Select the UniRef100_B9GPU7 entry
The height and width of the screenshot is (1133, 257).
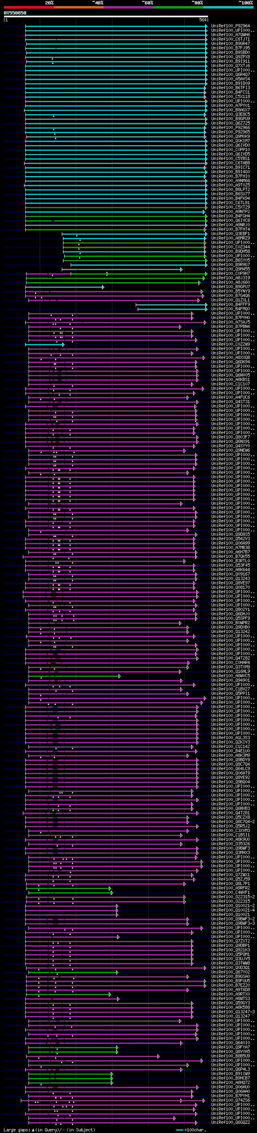pyautogui.click(x=230, y=287)
